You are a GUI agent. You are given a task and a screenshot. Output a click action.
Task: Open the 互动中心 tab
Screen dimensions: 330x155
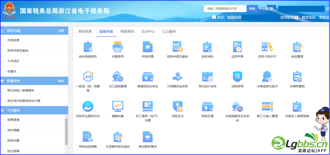pyautogui.click(x=148, y=31)
